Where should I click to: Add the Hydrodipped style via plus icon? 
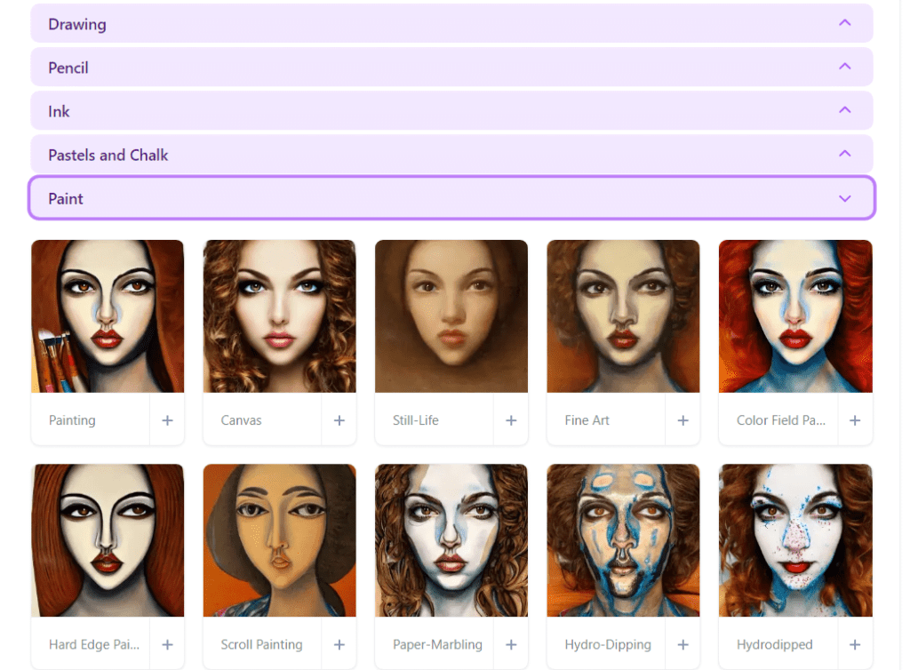tap(855, 644)
